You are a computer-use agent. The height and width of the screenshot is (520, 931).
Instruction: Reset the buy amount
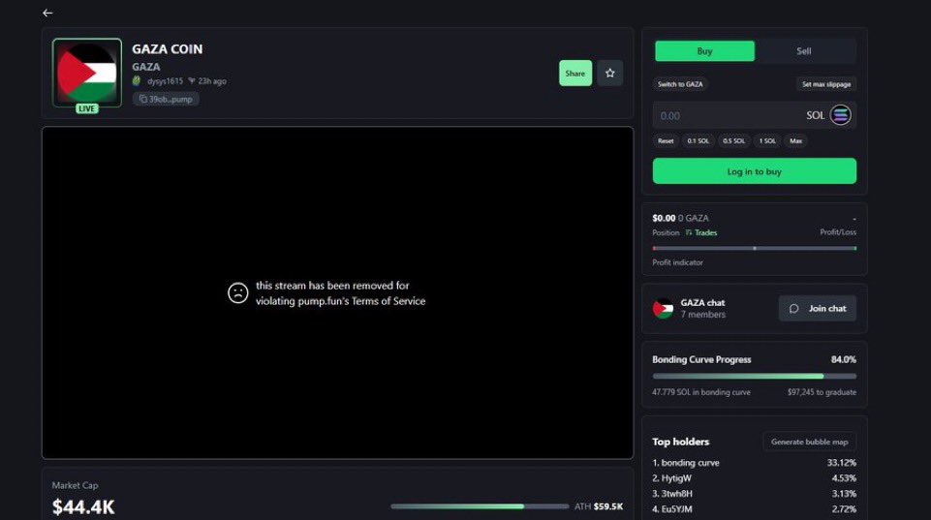click(x=666, y=140)
